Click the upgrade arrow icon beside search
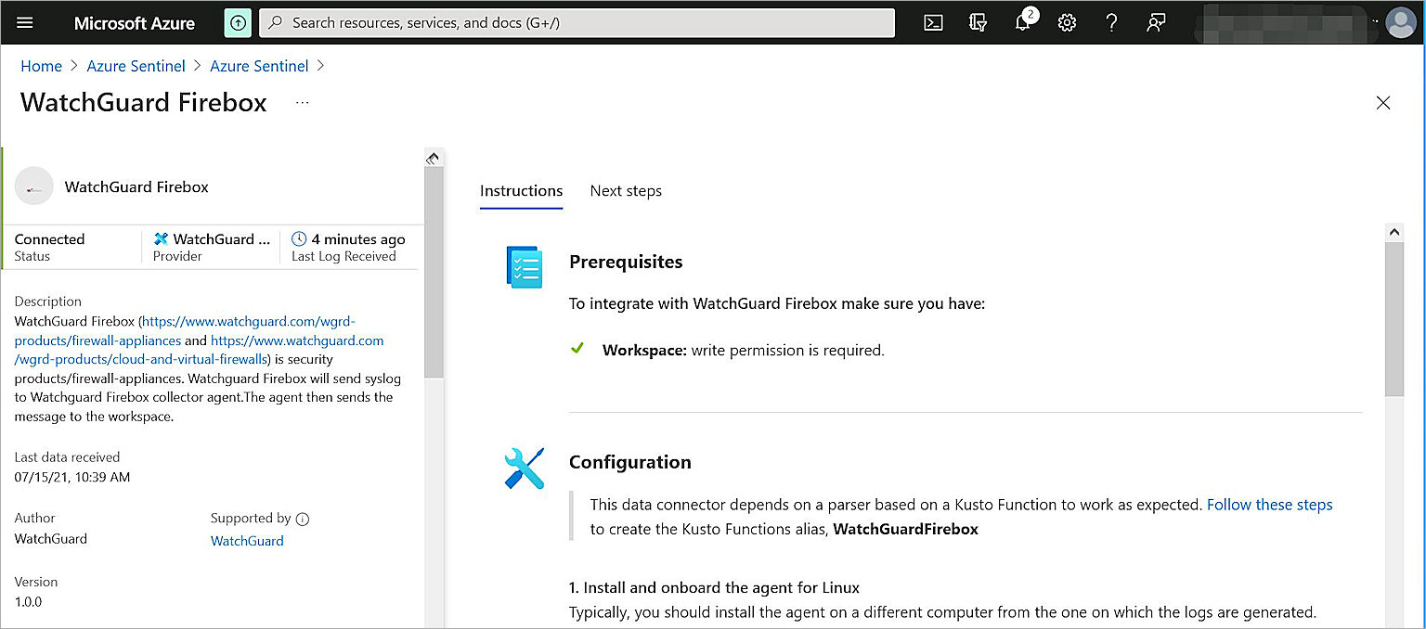Image resolution: width=1426 pixels, height=629 pixels. click(x=238, y=23)
